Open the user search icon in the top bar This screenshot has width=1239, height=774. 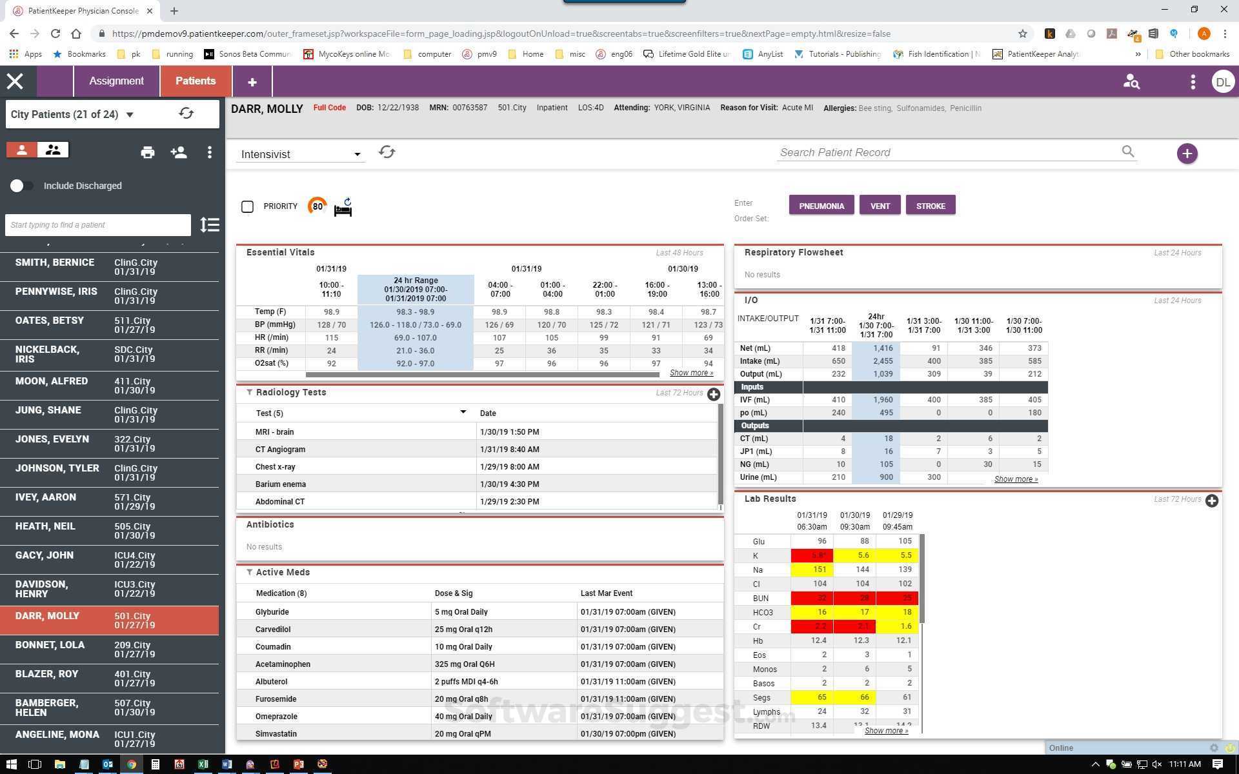pyautogui.click(x=1131, y=81)
